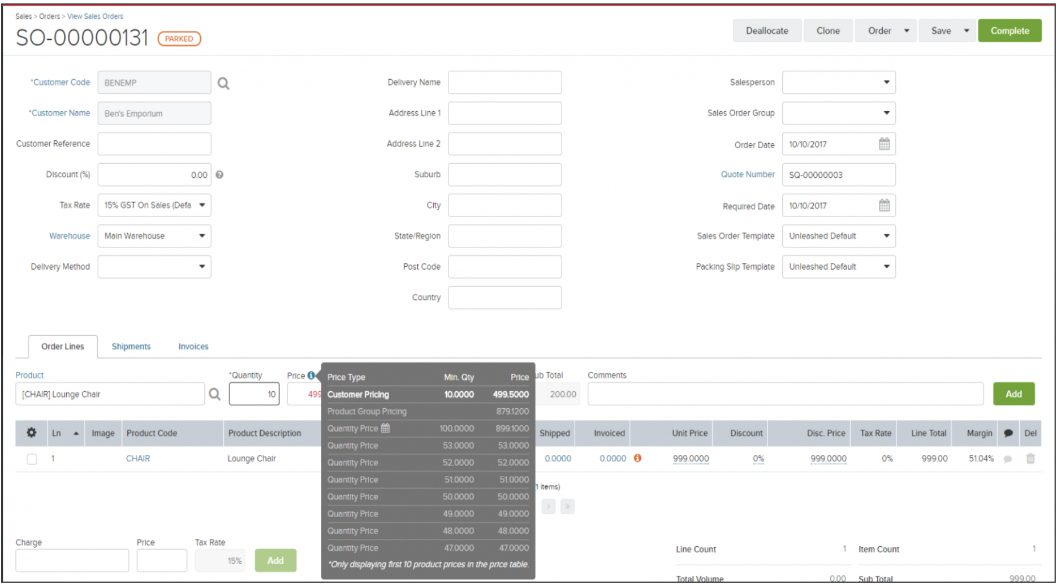Click the info icon next to Price
Image resolution: width=1058 pixels, height=585 pixels.
point(310,375)
